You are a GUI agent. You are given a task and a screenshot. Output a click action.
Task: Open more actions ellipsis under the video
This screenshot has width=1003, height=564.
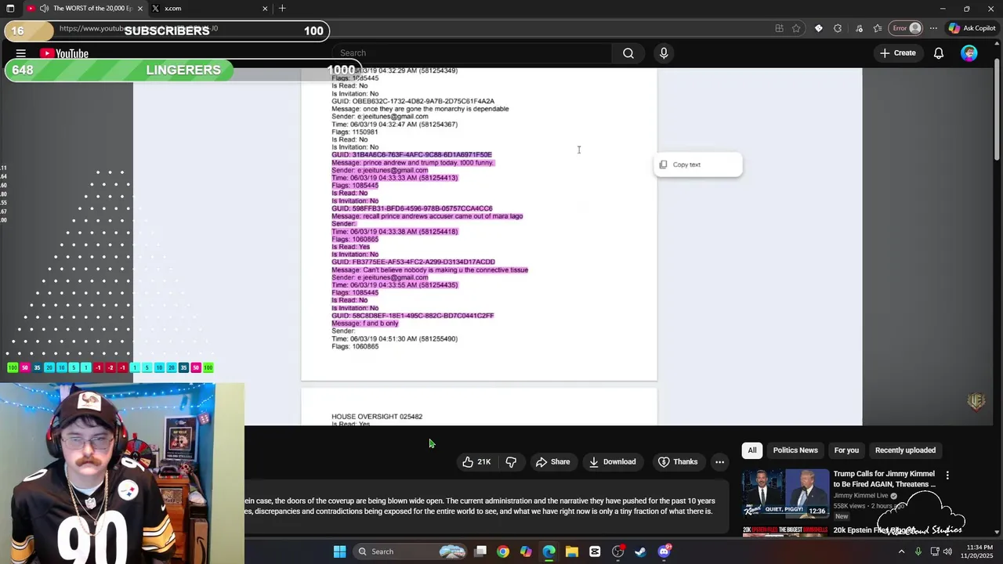(x=719, y=461)
